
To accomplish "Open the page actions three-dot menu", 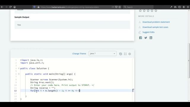I will [113, 7].
